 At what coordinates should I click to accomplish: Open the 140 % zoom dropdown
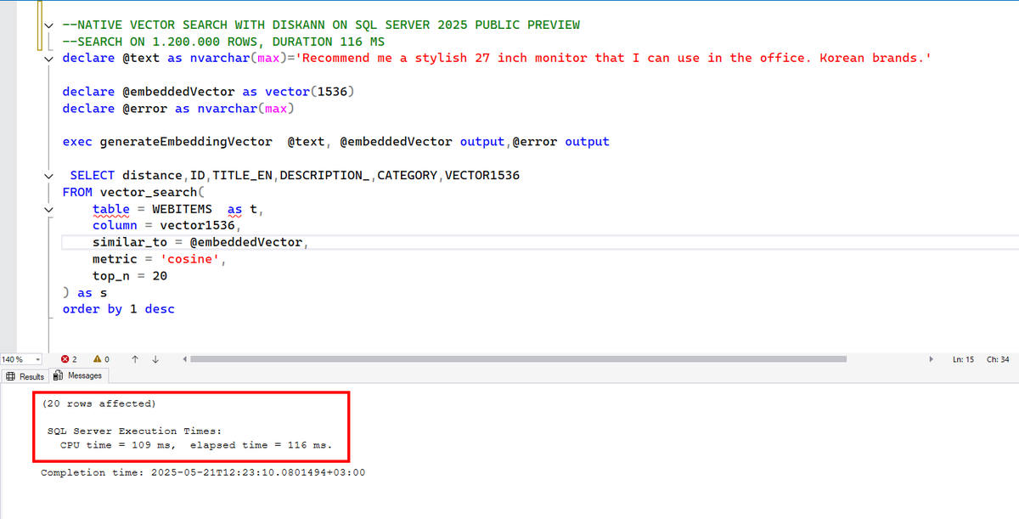(x=38, y=359)
